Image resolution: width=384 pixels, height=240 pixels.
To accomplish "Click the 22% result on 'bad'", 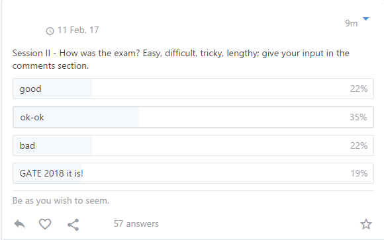I will coord(359,145).
